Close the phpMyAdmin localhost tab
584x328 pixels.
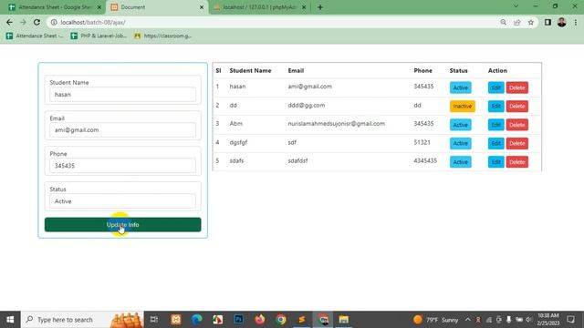point(304,7)
